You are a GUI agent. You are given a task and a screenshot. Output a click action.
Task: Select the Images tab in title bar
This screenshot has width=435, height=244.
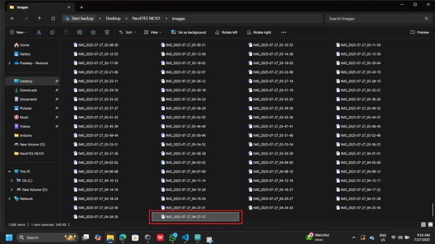click(x=35, y=7)
